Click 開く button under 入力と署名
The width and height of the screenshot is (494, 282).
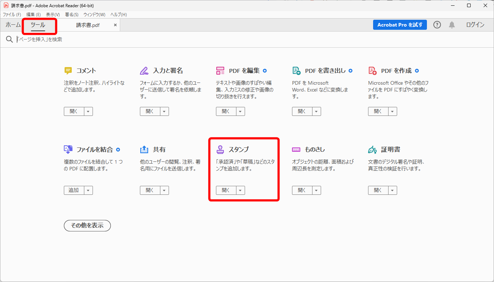pyautogui.click(x=150, y=112)
